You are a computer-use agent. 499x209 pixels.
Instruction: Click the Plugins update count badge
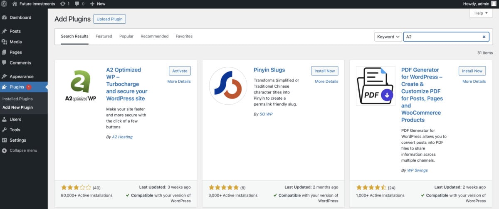[29, 87]
